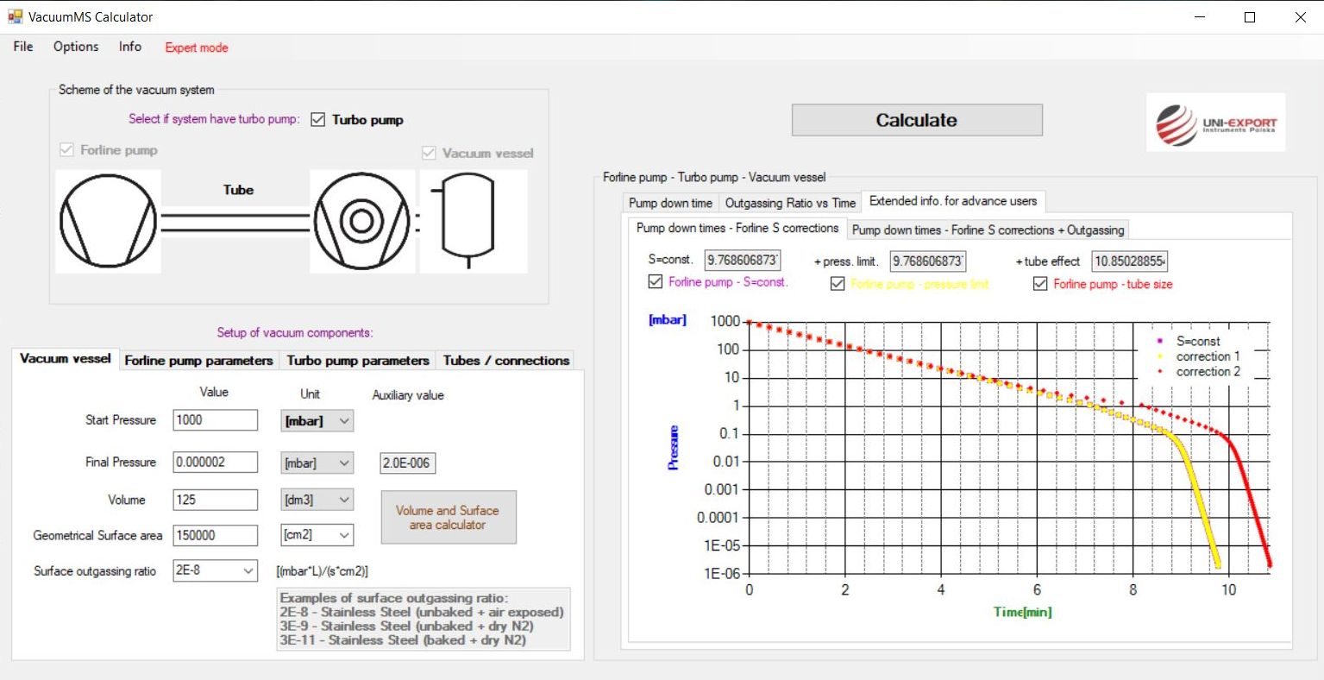Open the File menu
Image resolution: width=1324 pixels, height=680 pixels.
point(23,47)
